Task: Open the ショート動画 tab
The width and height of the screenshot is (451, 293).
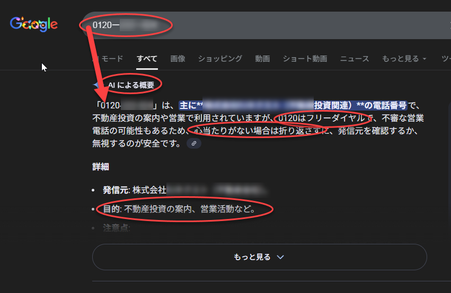Action: tap(305, 59)
